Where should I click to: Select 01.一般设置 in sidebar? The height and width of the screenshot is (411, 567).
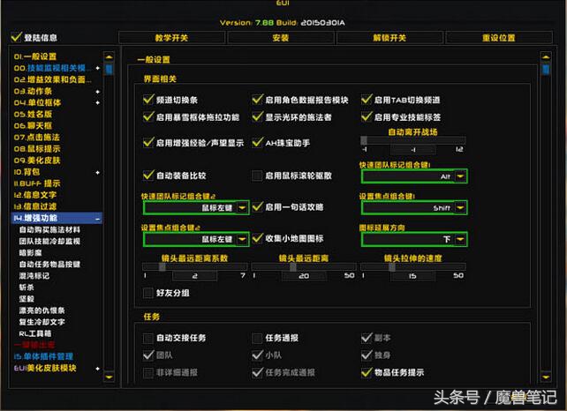tap(35, 56)
